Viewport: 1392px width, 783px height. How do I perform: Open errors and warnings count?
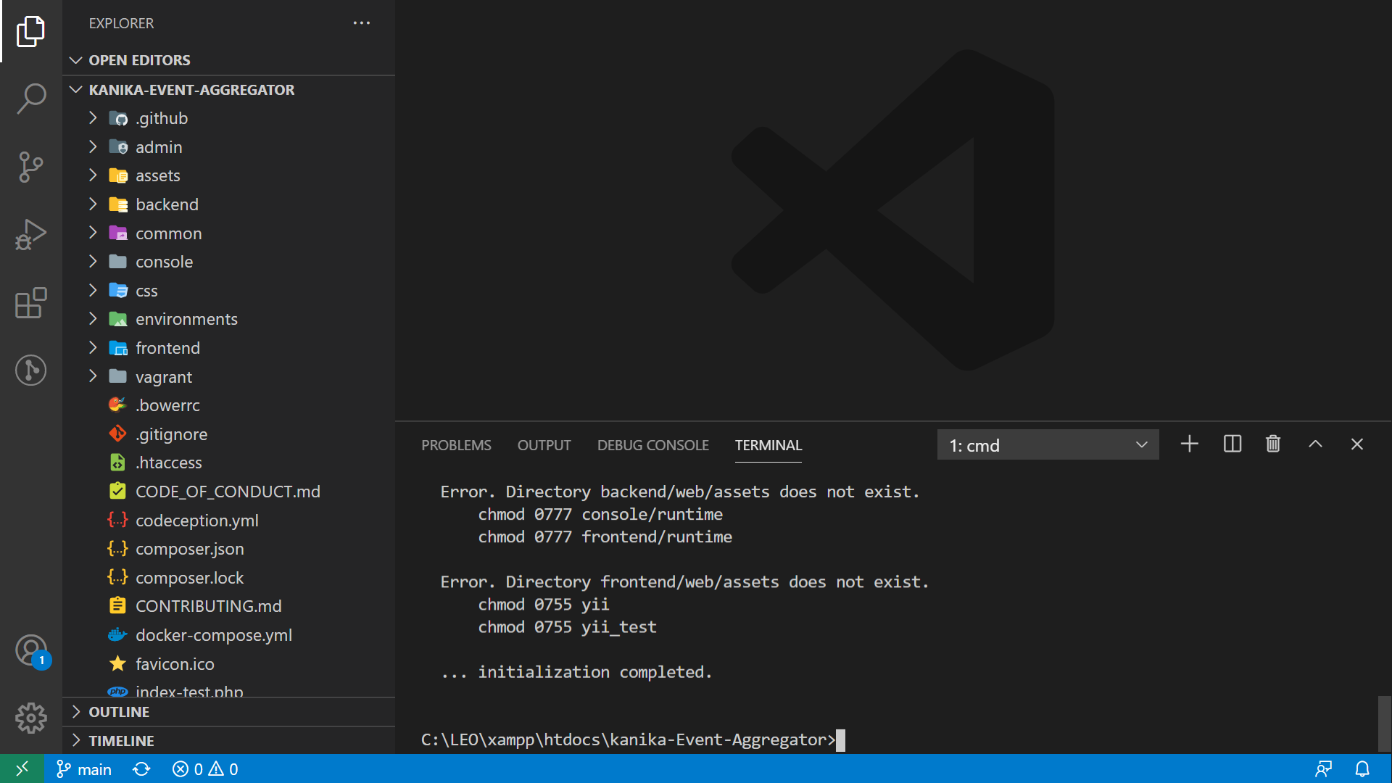[205, 769]
